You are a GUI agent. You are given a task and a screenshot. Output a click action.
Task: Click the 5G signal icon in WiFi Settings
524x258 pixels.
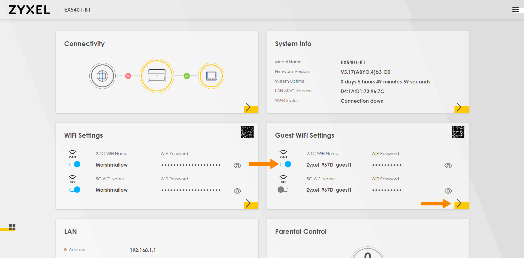[x=73, y=179]
